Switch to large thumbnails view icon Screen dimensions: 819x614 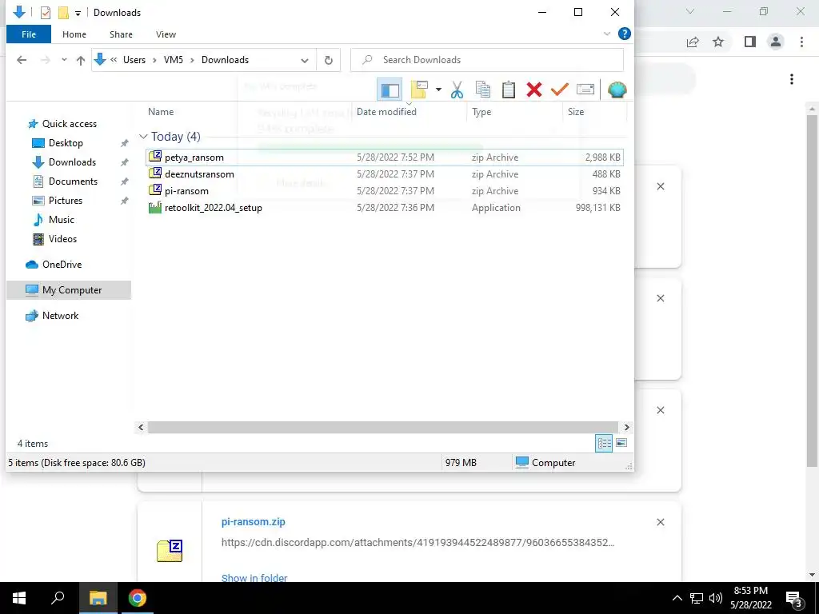pyautogui.click(x=621, y=443)
